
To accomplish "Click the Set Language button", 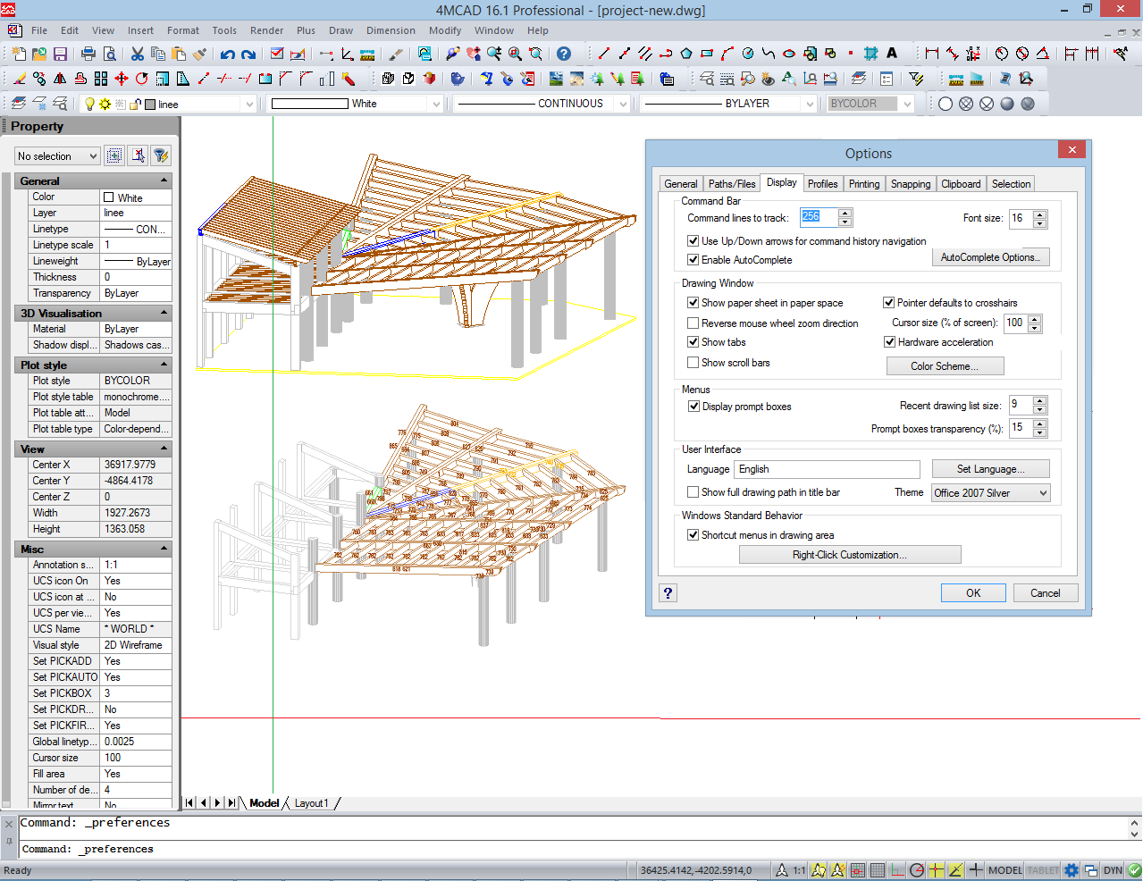I will pos(990,469).
